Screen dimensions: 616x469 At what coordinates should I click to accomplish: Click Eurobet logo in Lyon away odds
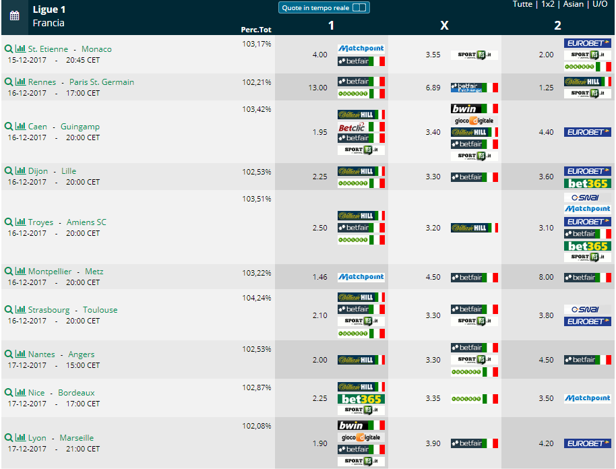coord(587,443)
